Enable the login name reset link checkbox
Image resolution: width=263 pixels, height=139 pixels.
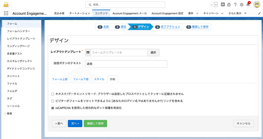[x=53, y=101]
